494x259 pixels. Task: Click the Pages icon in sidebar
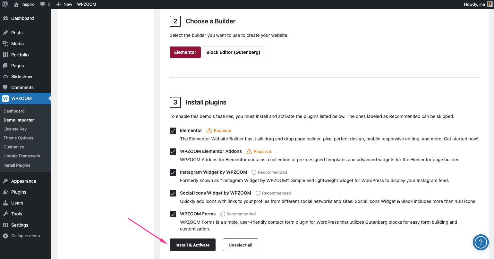click(x=5, y=66)
